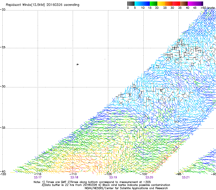This screenshot has width=216, height=190.
Task: Pick the yellow 20-25 knots legend segment
Action: coord(161,4)
